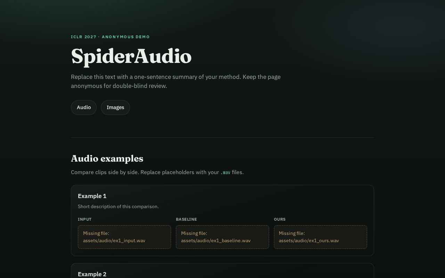This screenshot has width=445, height=278.
Task: Click the '.wav' code snippet text
Action: click(x=225, y=172)
